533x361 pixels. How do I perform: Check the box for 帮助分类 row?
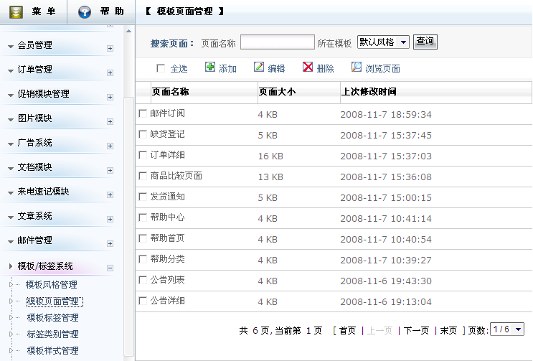143,259
